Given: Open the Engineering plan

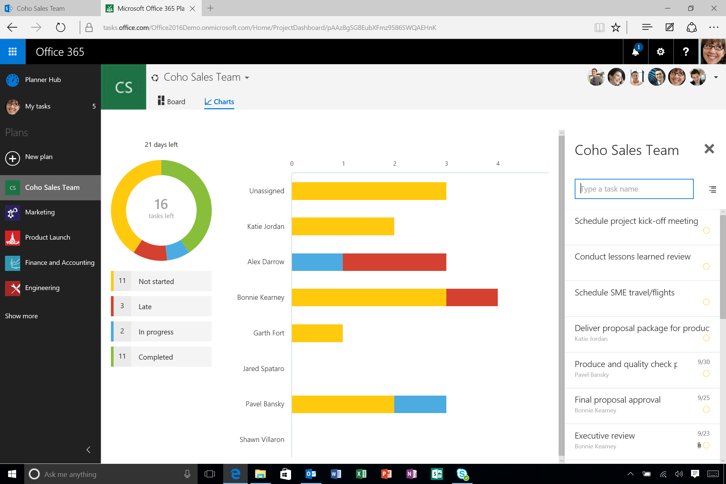Looking at the screenshot, I should 43,287.
